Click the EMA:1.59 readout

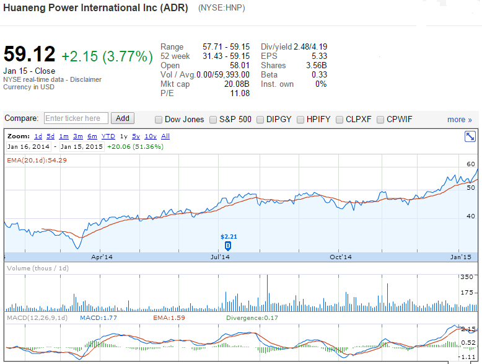point(169,318)
